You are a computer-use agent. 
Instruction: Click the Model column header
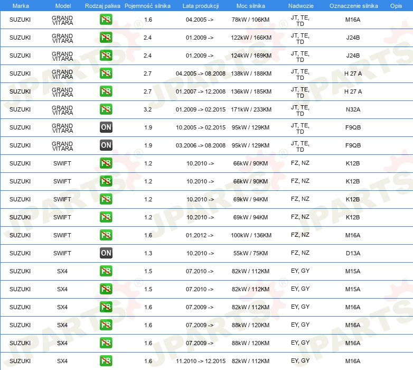[x=63, y=6]
